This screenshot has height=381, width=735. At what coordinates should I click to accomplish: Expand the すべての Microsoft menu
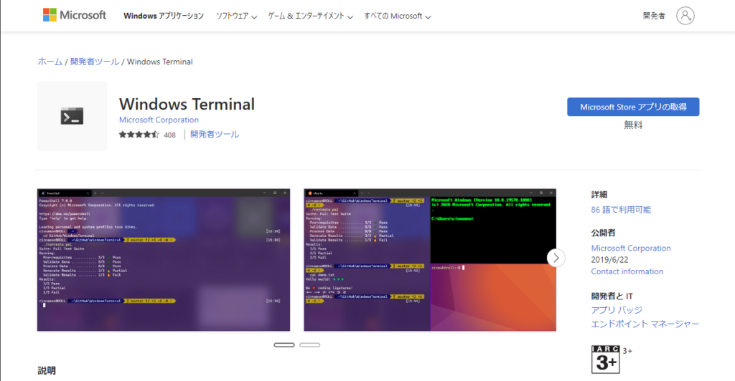398,16
